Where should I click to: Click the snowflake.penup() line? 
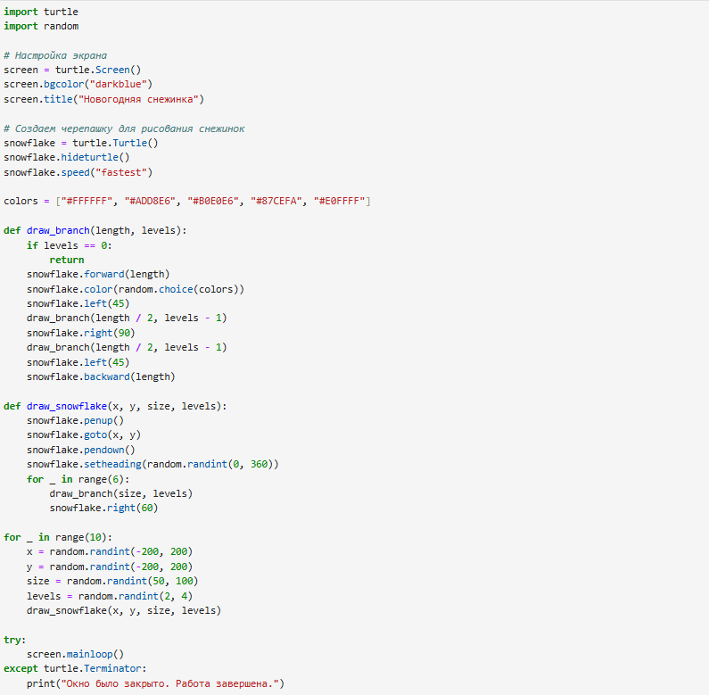coord(75,421)
